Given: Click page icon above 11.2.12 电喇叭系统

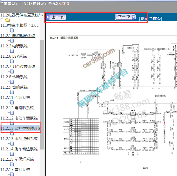Looking at the screenshot, I should click(x=12, y=102).
